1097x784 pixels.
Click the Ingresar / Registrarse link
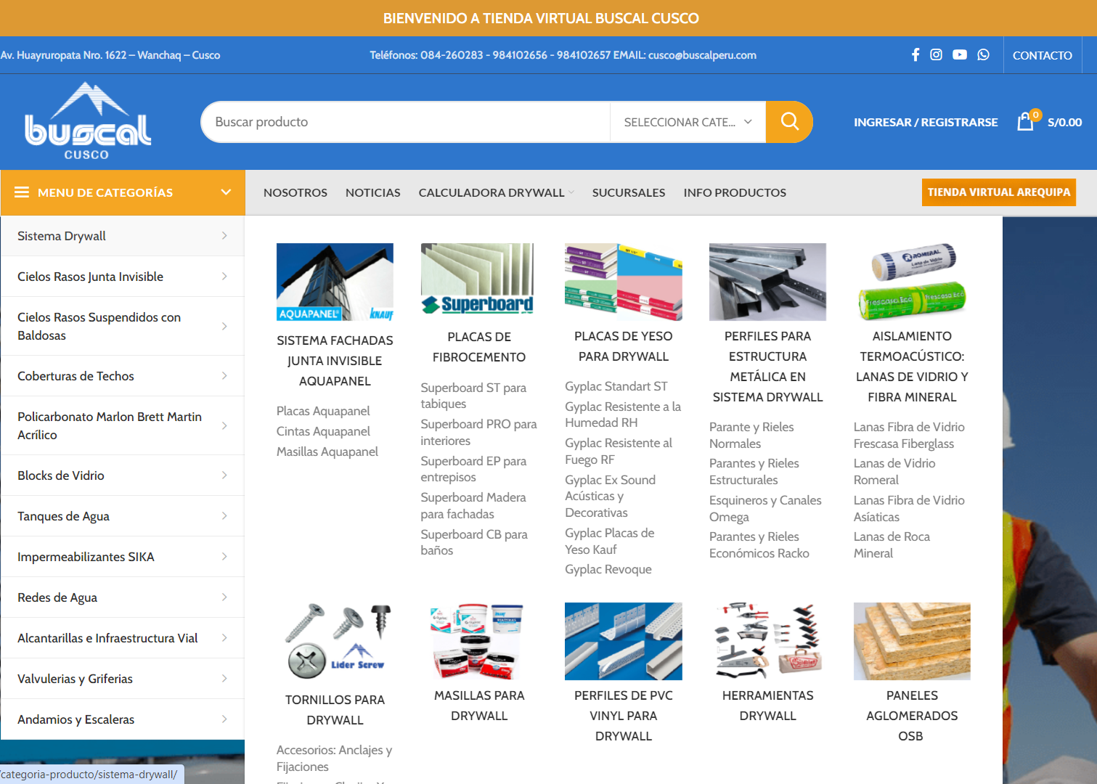925,122
